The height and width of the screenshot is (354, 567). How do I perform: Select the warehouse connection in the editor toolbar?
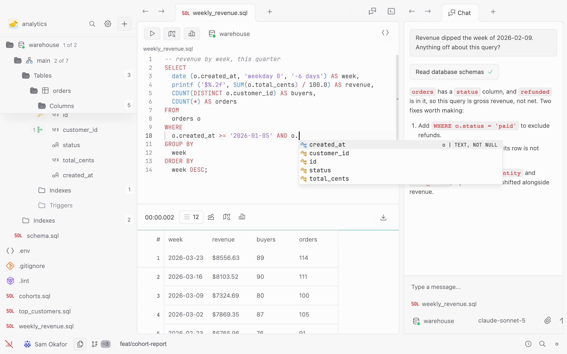point(229,34)
